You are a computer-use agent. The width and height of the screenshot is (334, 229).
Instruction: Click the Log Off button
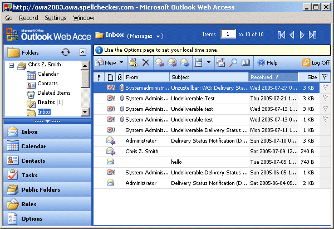tap(315, 63)
